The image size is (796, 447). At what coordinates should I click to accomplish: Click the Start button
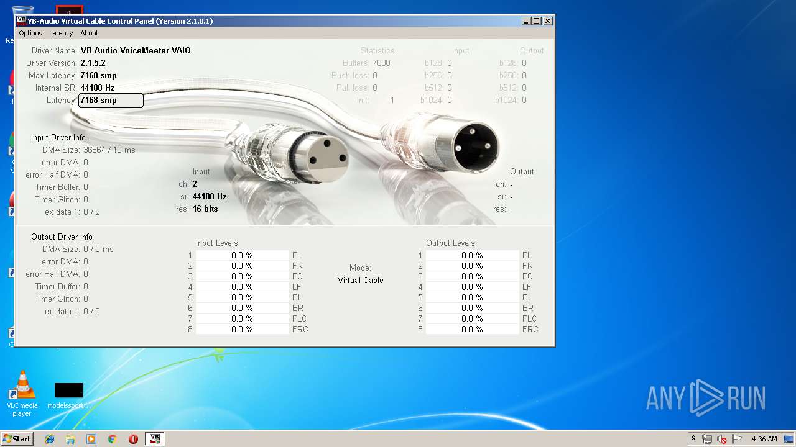pyautogui.click(x=17, y=438)
